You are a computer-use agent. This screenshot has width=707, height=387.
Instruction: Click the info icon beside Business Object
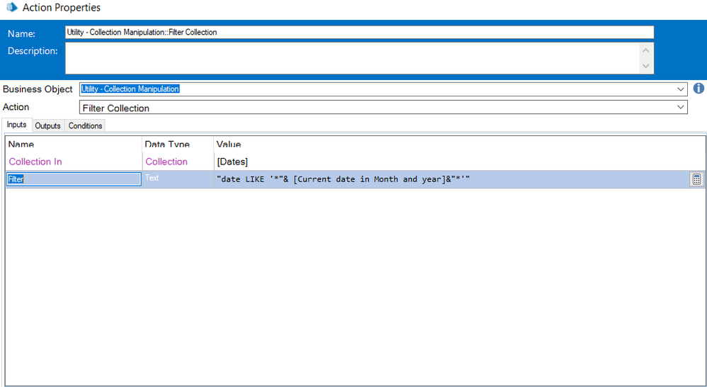698,89
